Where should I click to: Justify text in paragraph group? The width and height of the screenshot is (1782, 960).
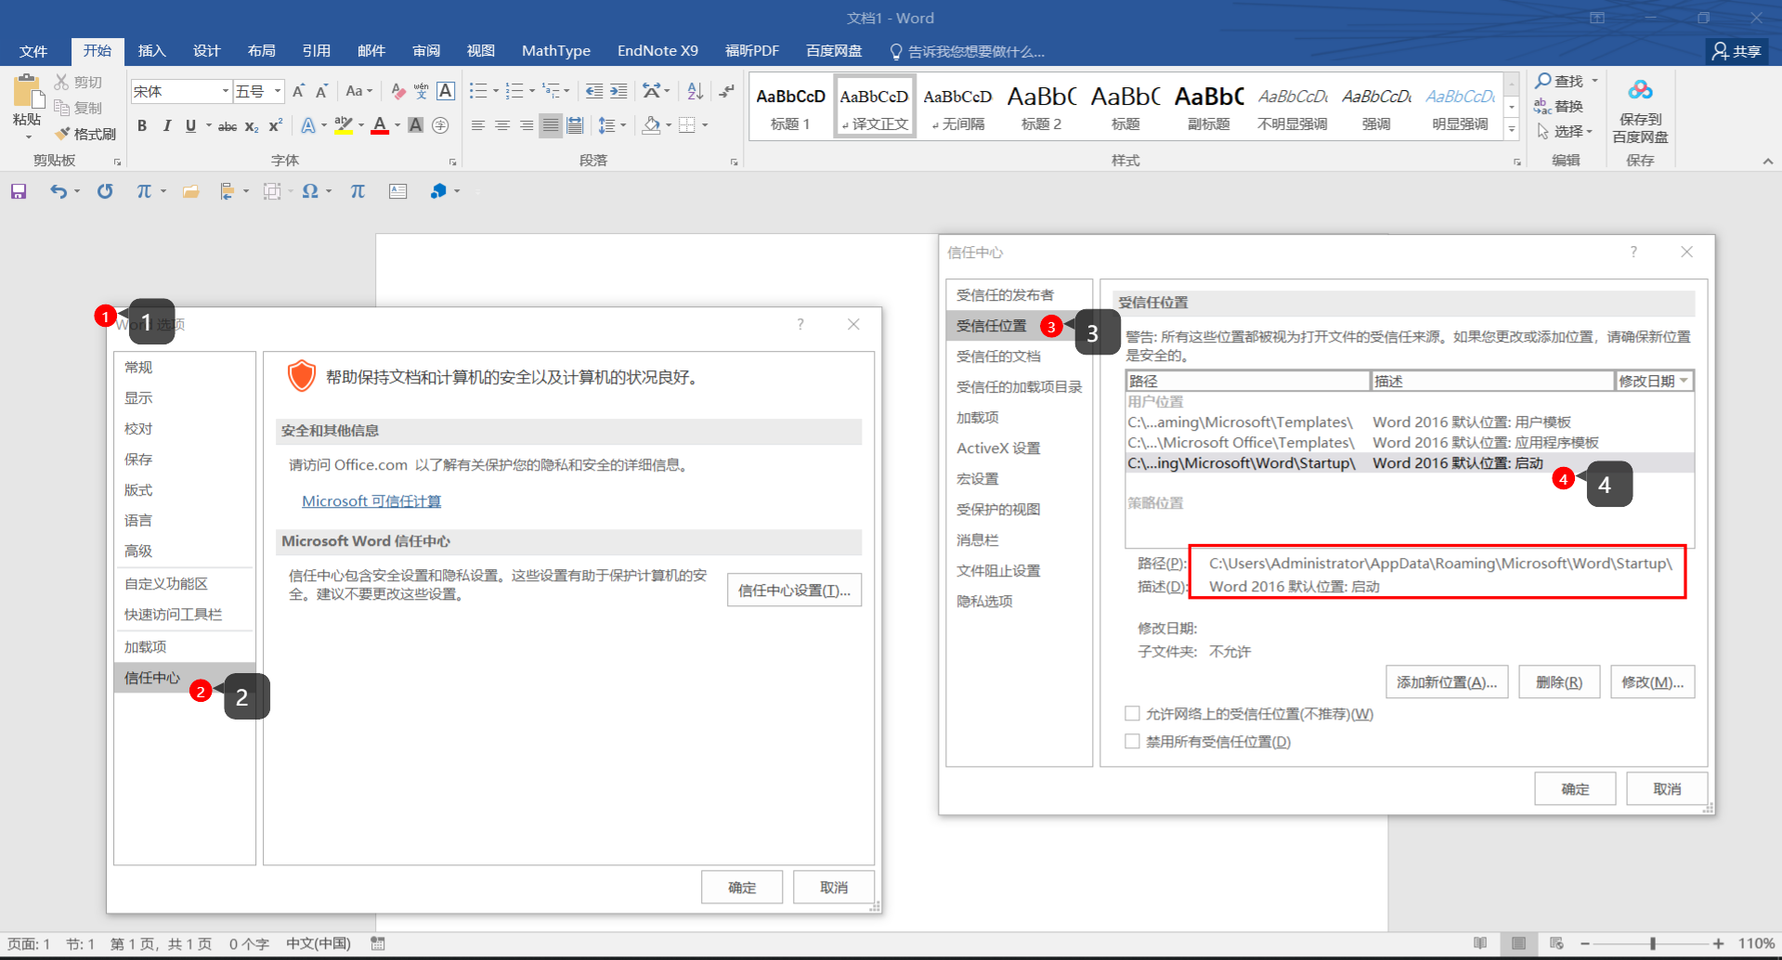[551, 125]
